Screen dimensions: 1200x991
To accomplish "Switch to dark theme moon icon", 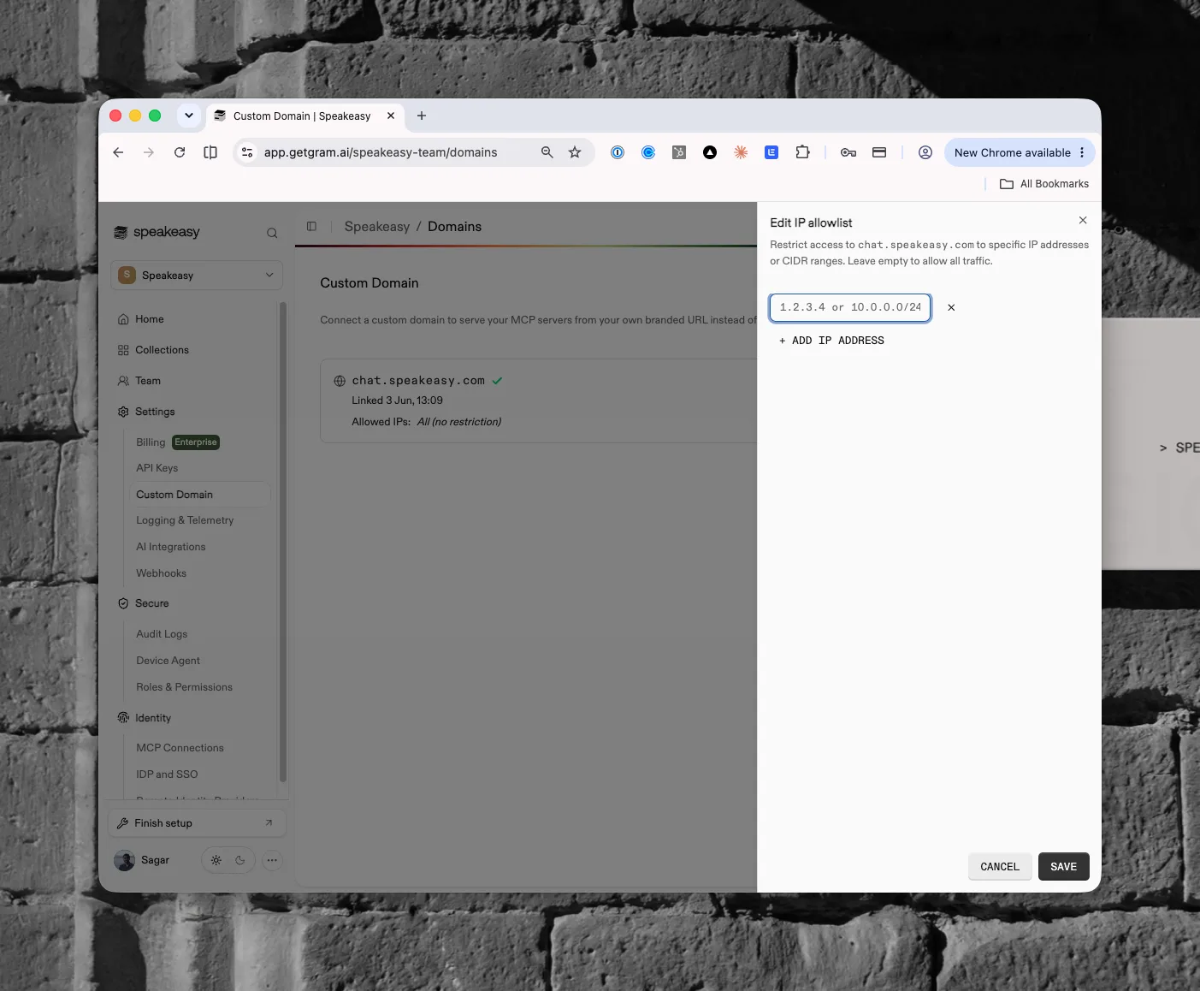I will tap(240, 860).
